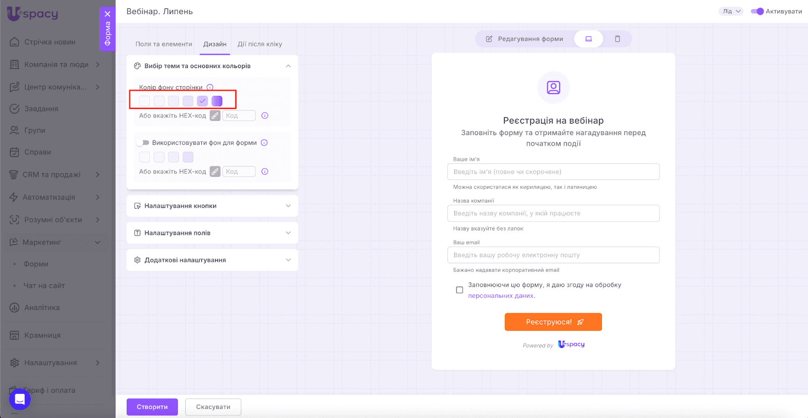This screenshot has height=418, width=808.
Task: Enable use background for form toggle
Action: point(143,143)
